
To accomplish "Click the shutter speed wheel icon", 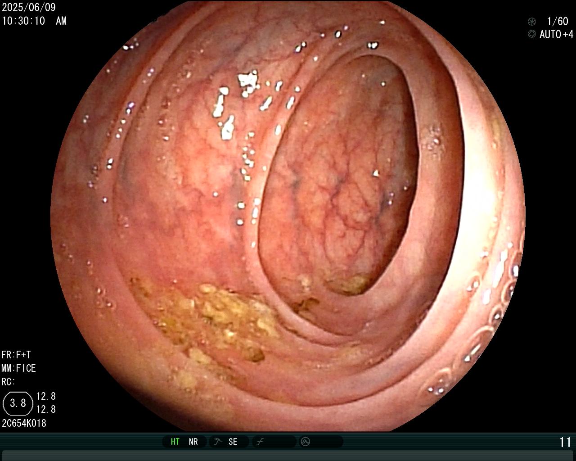I will coord(532,21).
